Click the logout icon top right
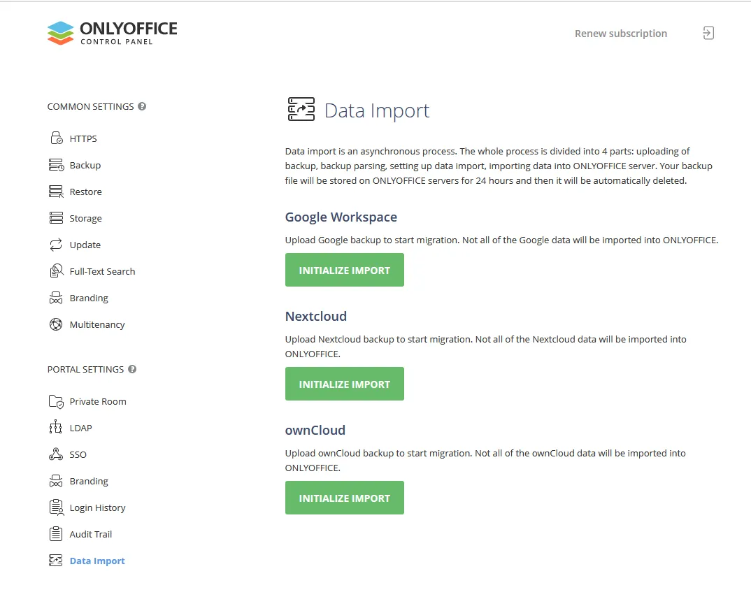 coord(708,33)
